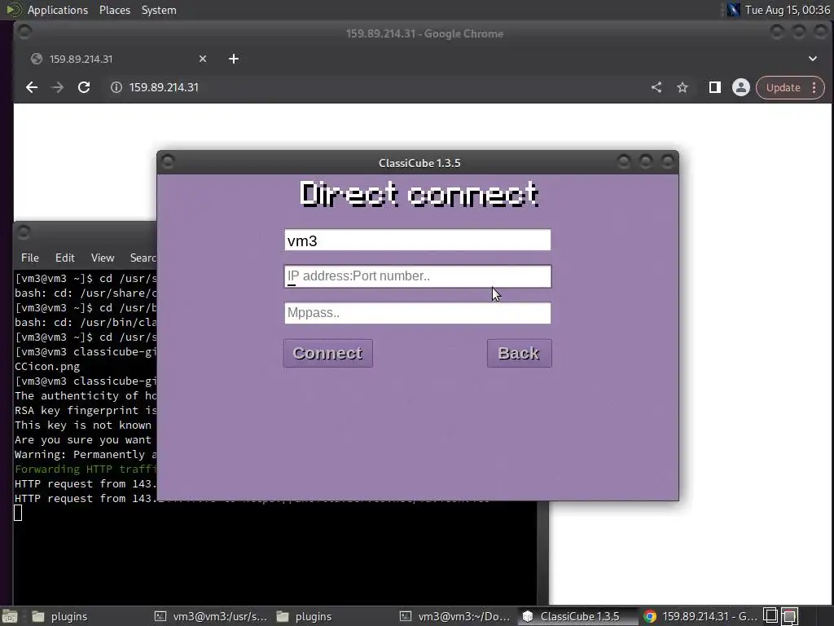Switch to vm3@vm3:/usr/s... terminal taskbar entry
Image resolution: width=834 pixels, height=626 pixels.
click(211, 616)
